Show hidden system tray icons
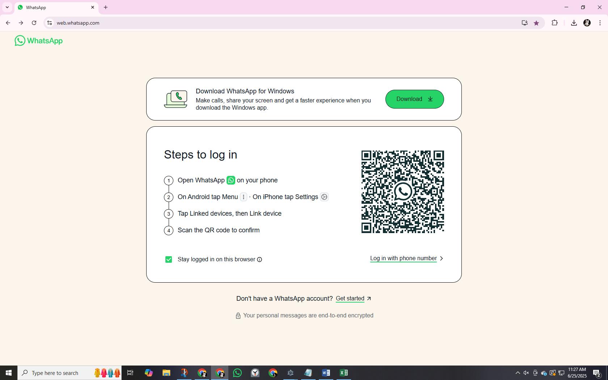This screenshot has height=380, width=608. coord(518,373)
